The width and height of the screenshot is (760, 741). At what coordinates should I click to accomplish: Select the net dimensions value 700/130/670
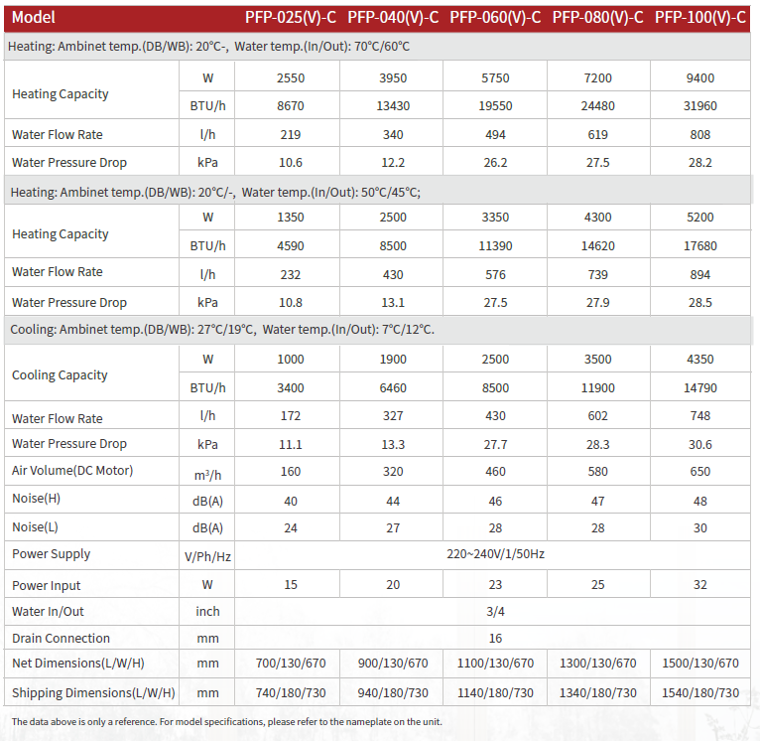pyautogui.click(x=291, y=664)
